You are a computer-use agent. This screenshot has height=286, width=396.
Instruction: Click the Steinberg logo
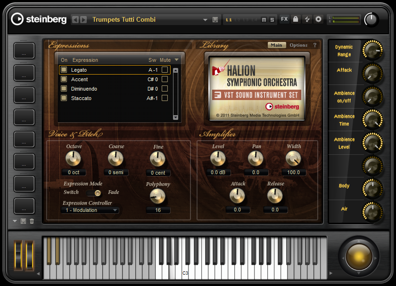pyautogui.click(x=39, y=19)
